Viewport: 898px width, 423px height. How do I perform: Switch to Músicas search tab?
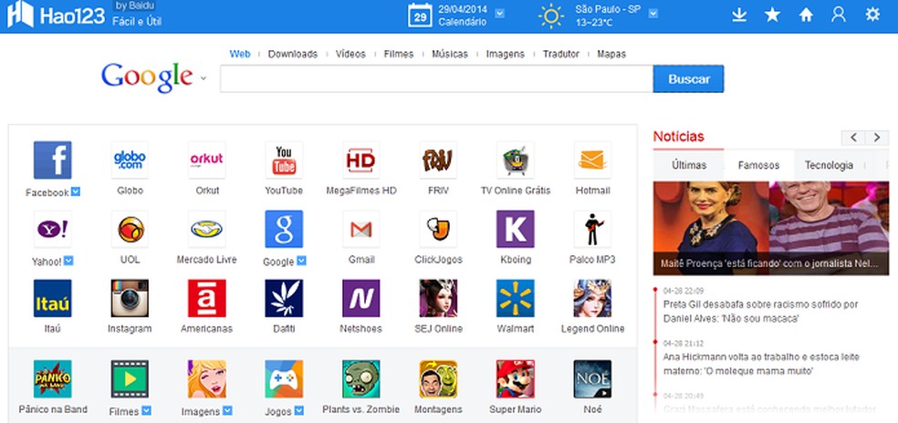point(450,54)
